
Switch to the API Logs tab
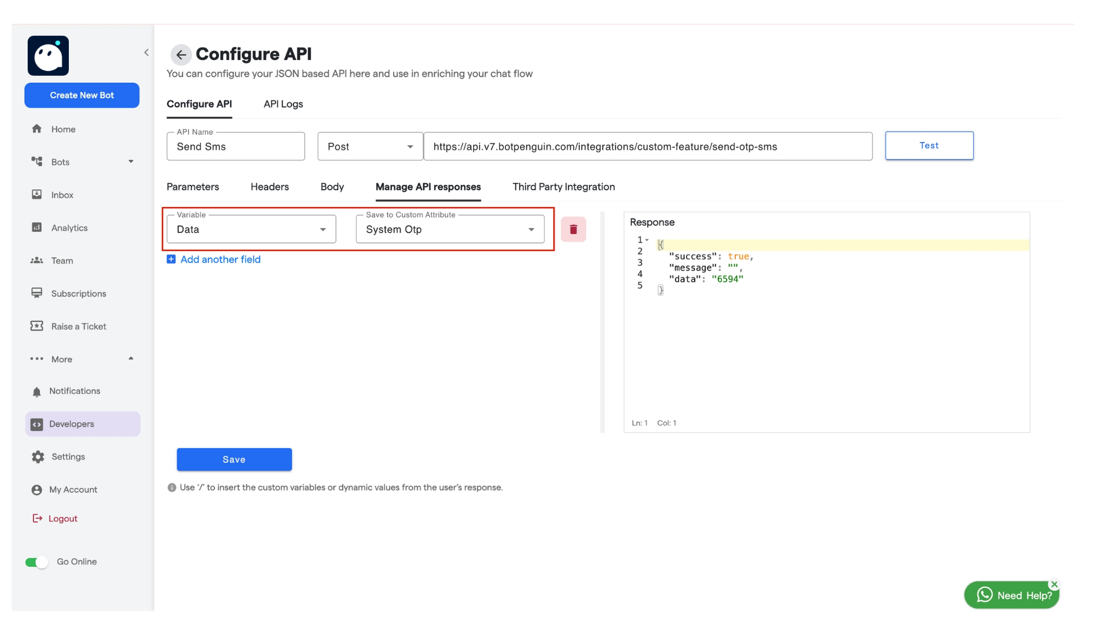pos(283,103)
